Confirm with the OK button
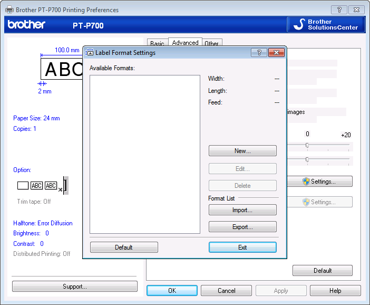Image resolution: width=370 pixels, height=305 pixels. [x=172, y=291]
